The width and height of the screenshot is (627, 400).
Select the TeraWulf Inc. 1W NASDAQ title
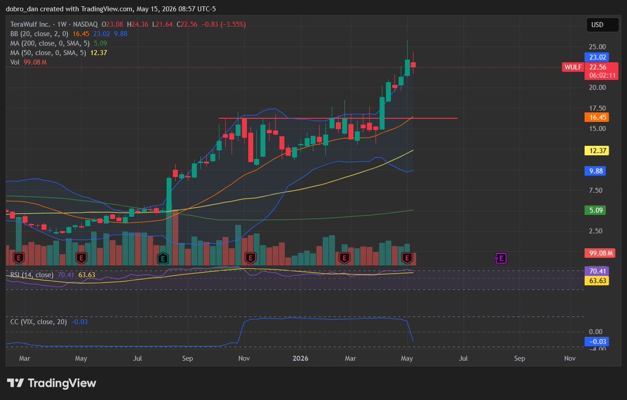point(54,25)
